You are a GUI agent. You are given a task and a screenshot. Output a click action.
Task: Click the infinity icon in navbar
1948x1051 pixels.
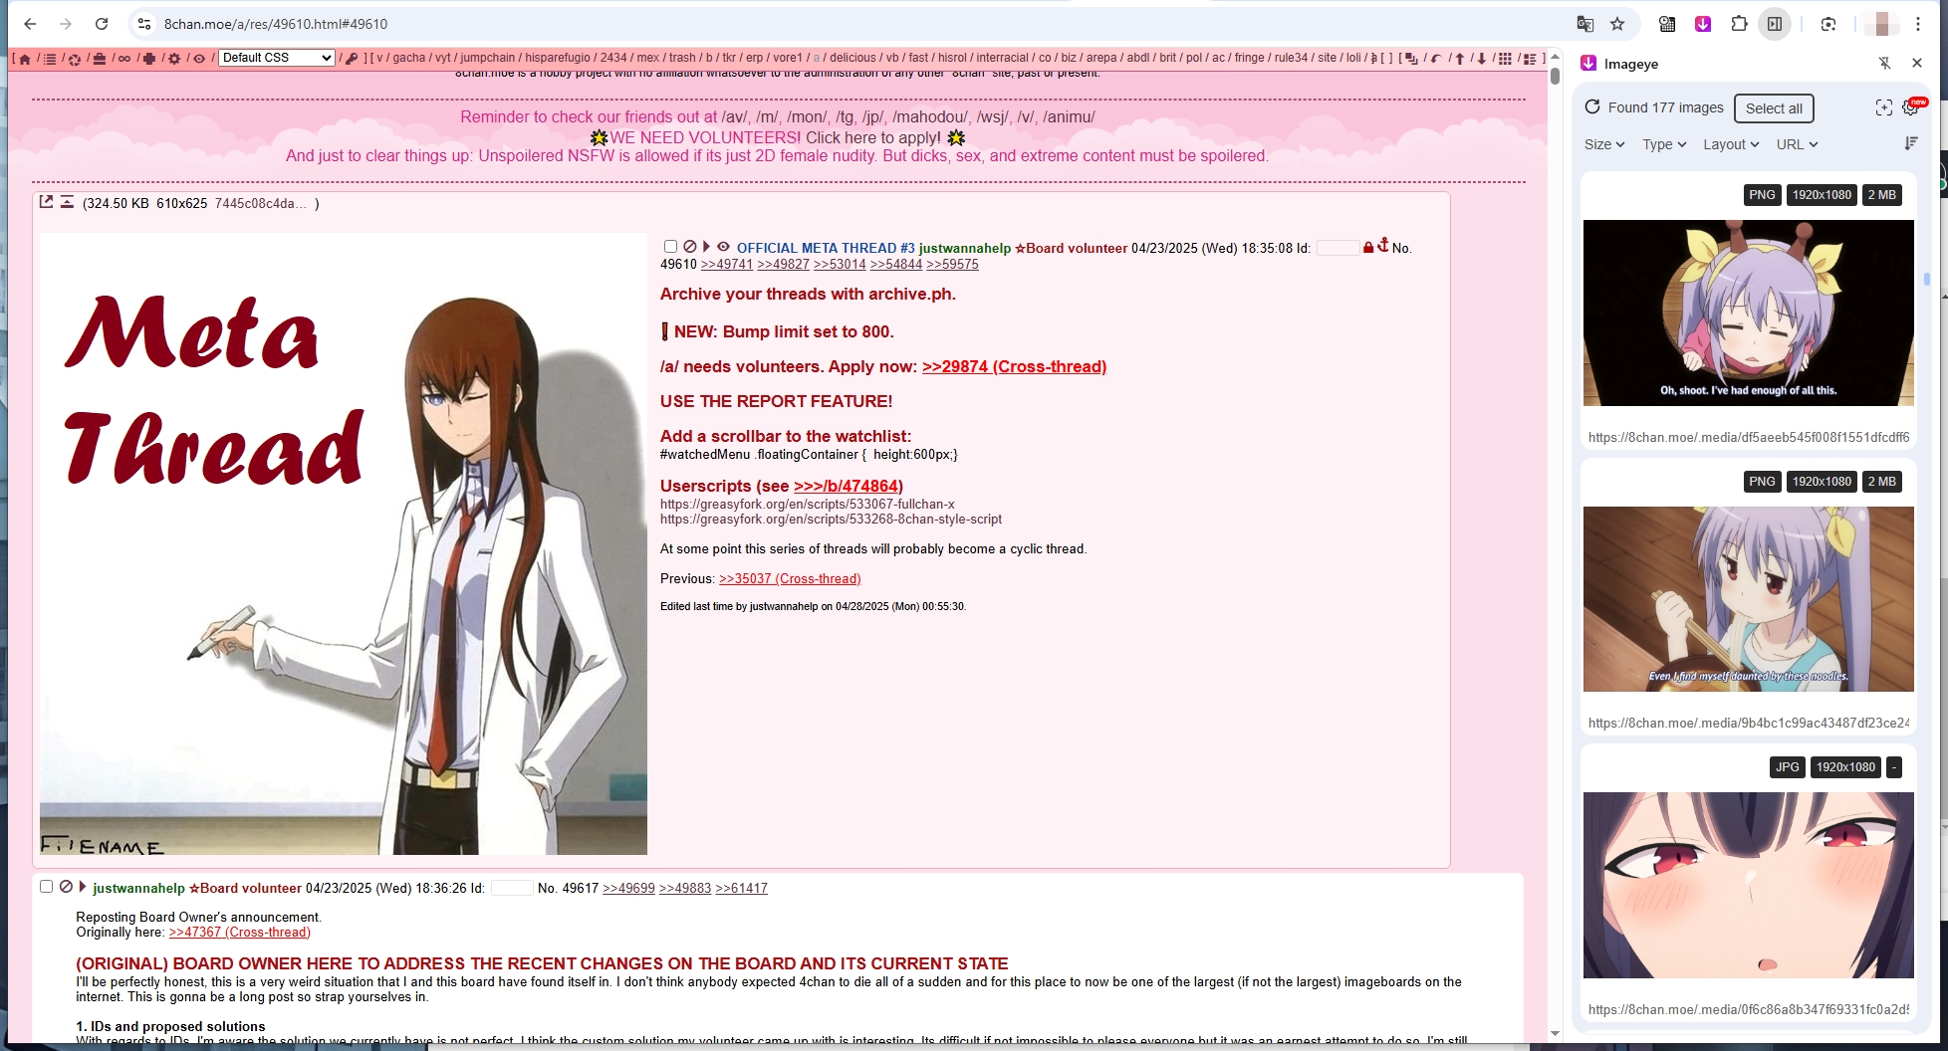[124, 59]
